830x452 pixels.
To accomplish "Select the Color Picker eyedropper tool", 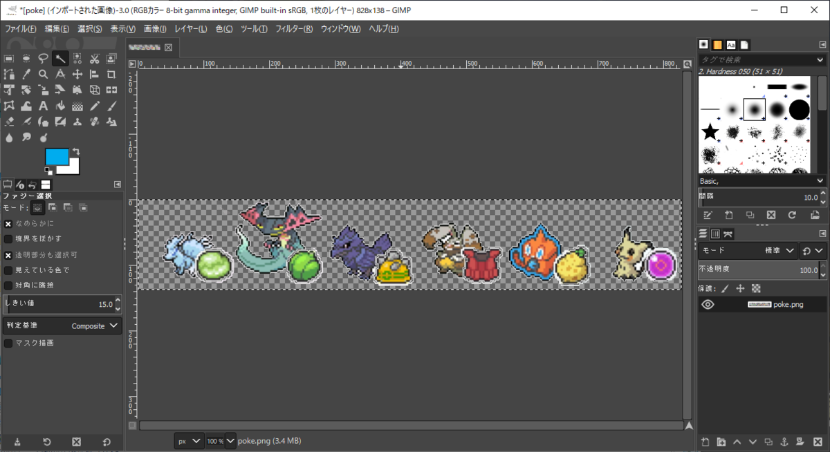I will (26, 75).
